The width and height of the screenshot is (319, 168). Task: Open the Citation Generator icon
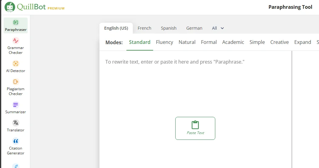click(x=16, y=141)
